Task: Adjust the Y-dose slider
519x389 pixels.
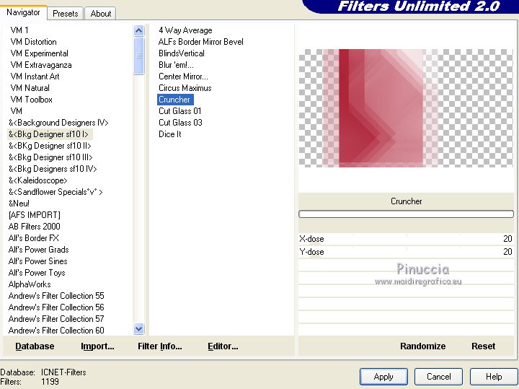Action: point(406,252)
